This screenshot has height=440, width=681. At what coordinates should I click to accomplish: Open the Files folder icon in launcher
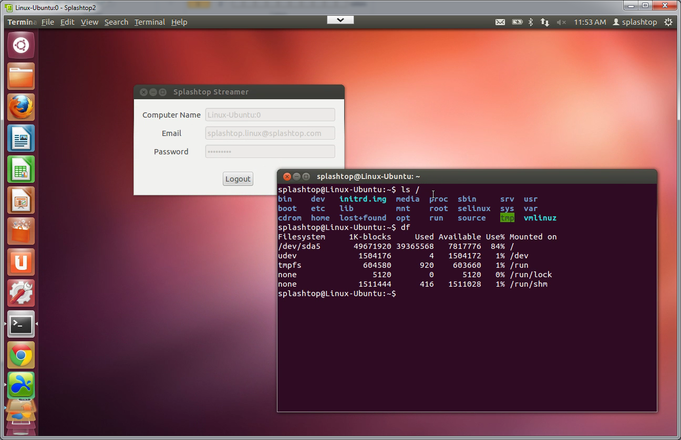tap(21, 77)
